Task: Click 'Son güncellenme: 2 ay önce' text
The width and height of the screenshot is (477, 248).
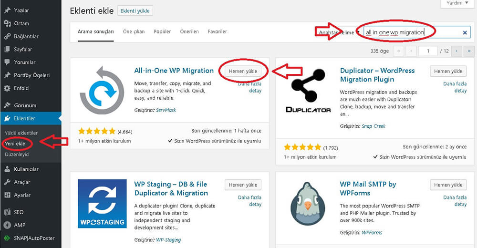Action: tap(435, 147)
